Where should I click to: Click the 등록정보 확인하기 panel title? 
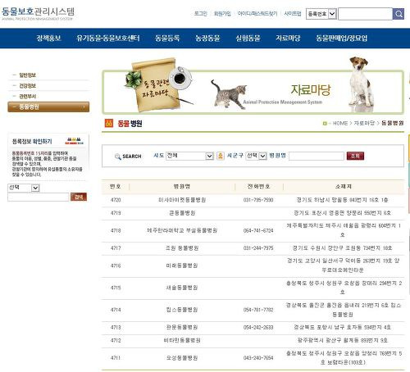(x=32, y=142)
